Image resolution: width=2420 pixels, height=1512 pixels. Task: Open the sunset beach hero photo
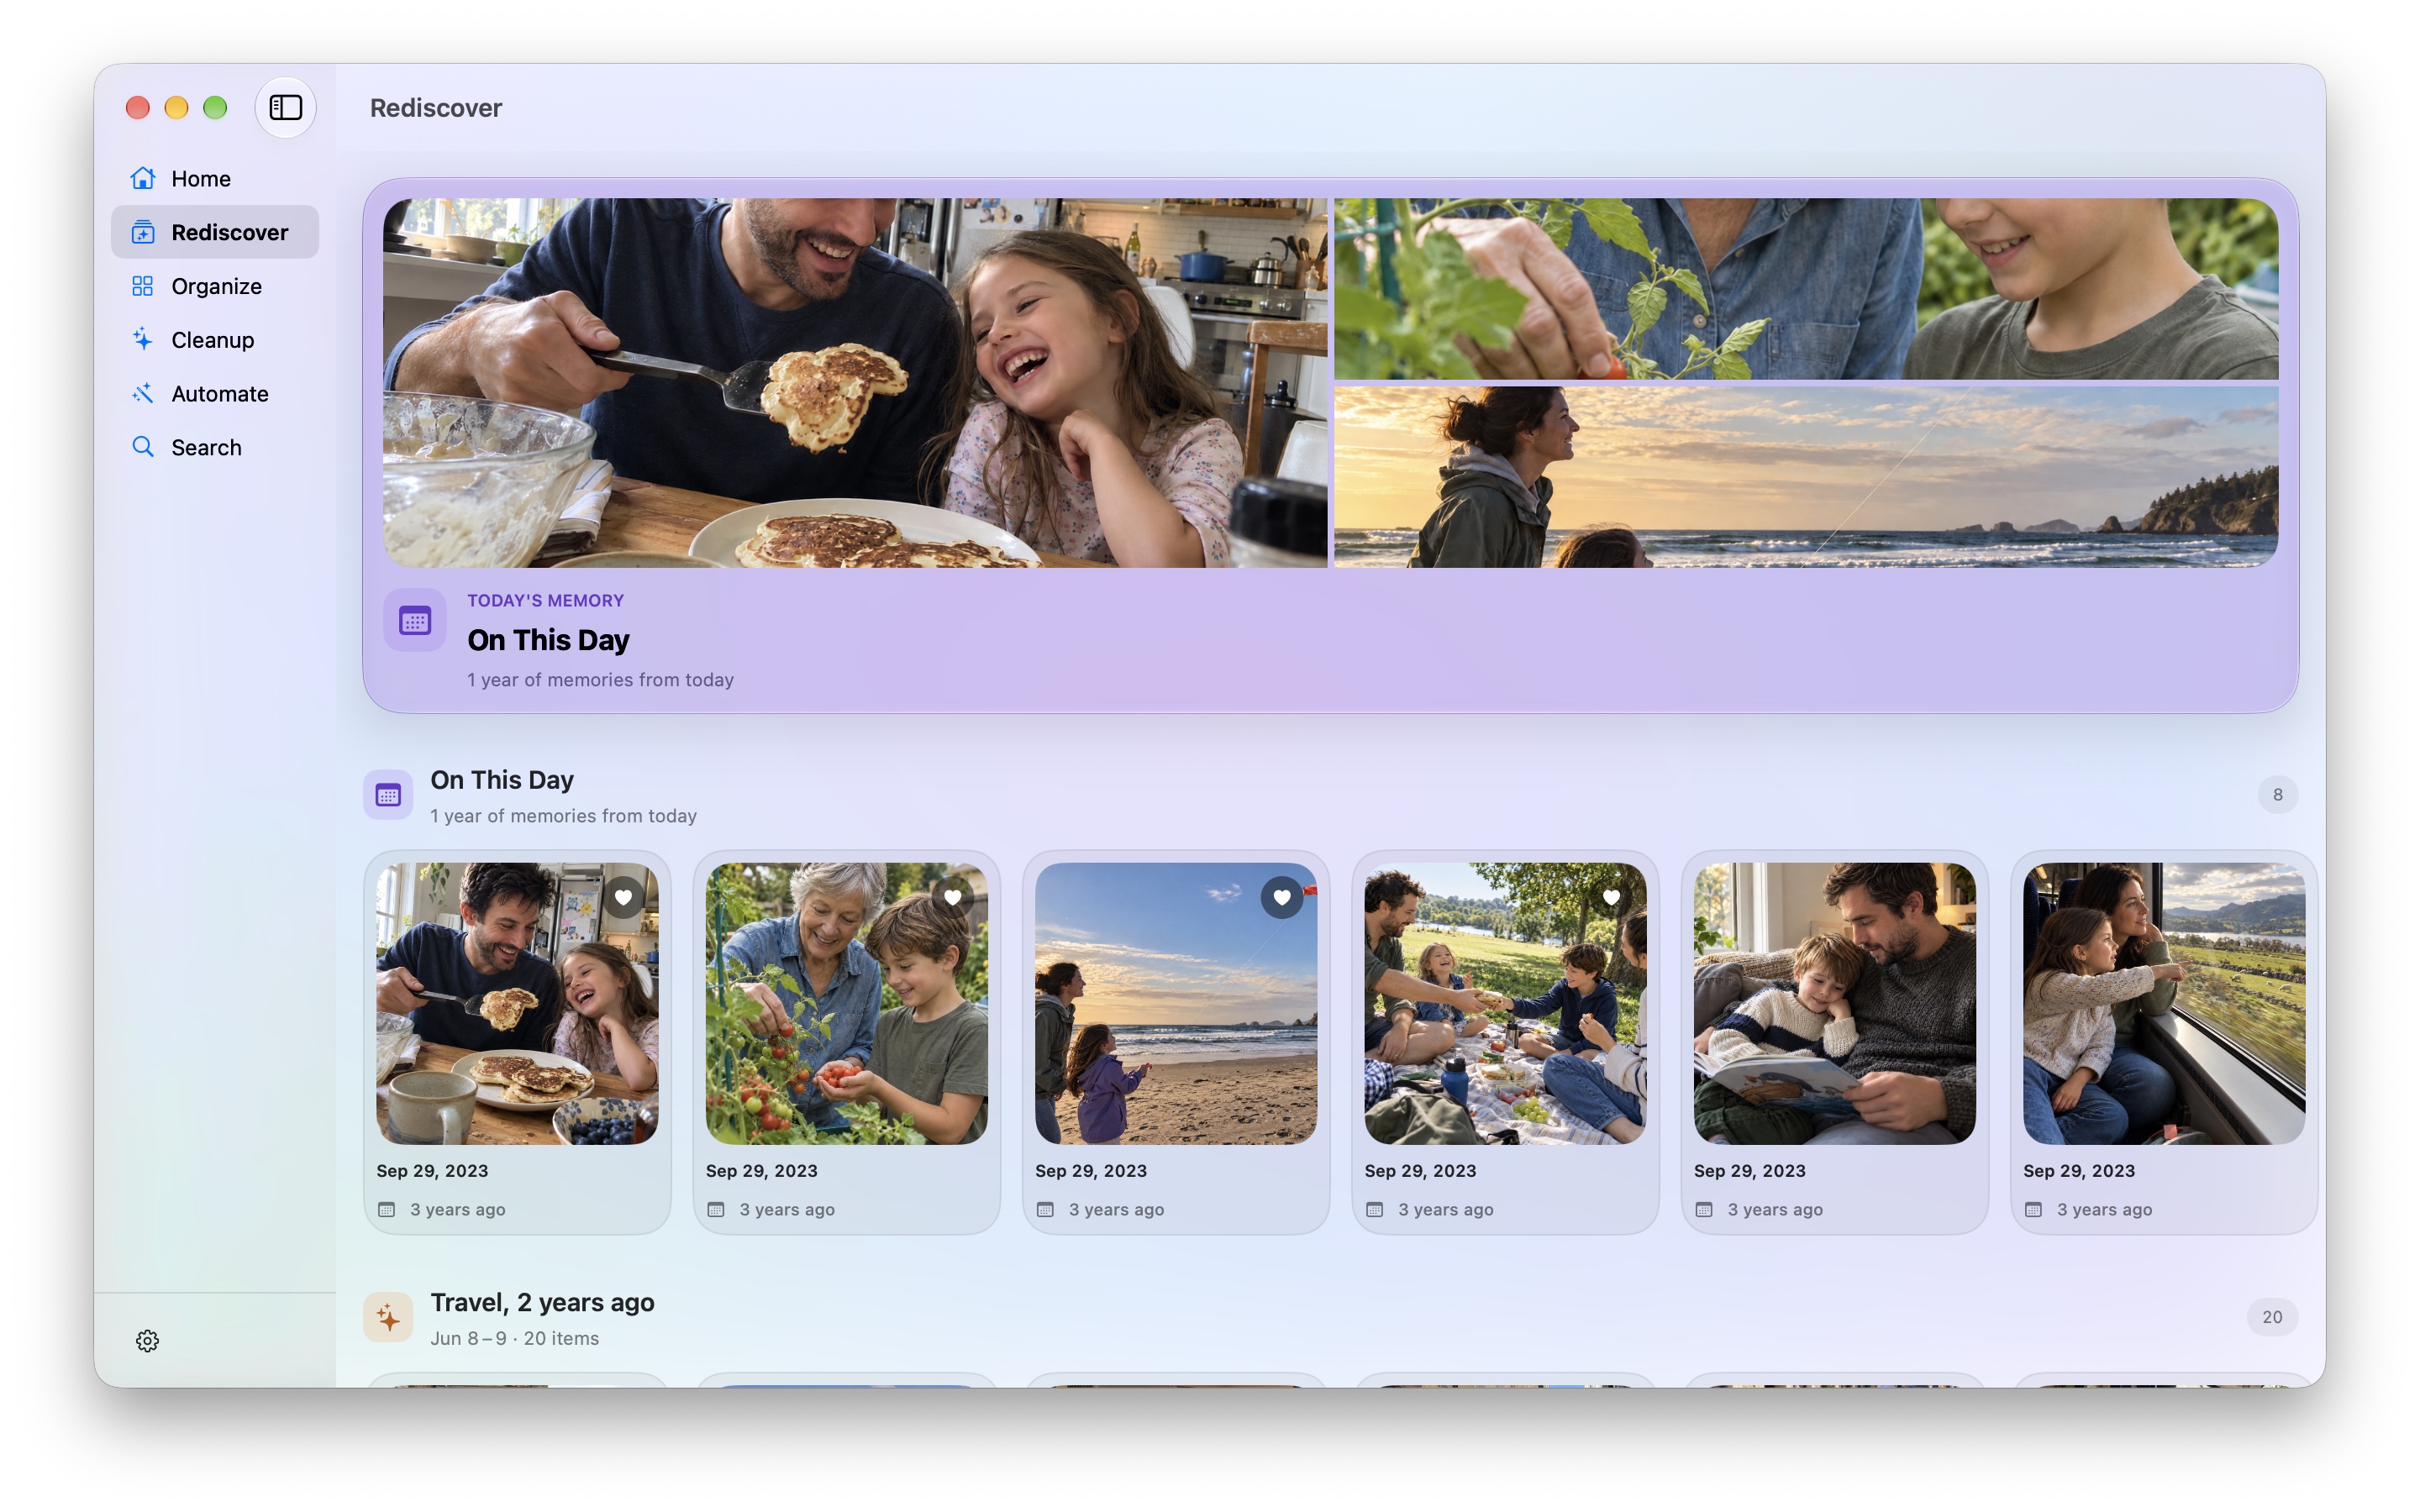click(x=1806, y=477)
